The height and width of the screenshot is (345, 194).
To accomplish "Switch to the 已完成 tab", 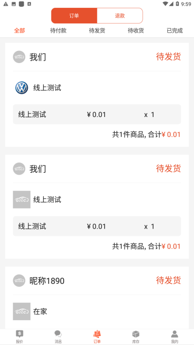I will (175, 31).
